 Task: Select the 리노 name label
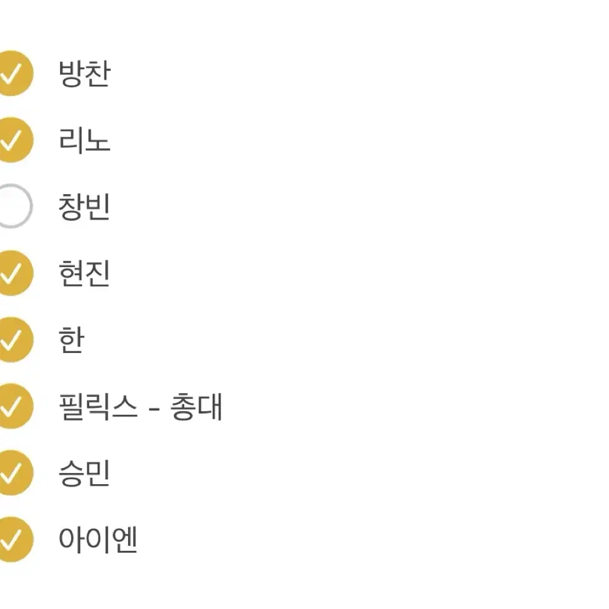click(84, 140)
